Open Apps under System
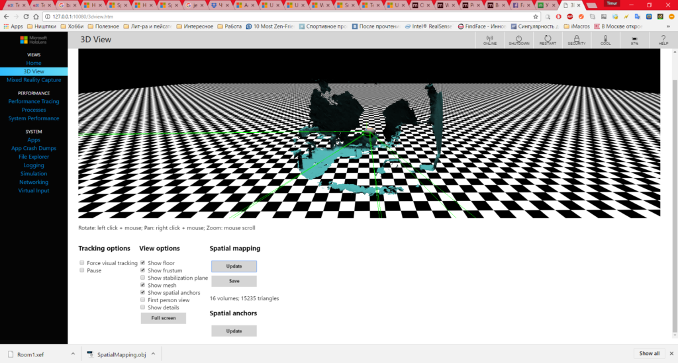Viewport: 678px width, 363px height. click(34, 140)
